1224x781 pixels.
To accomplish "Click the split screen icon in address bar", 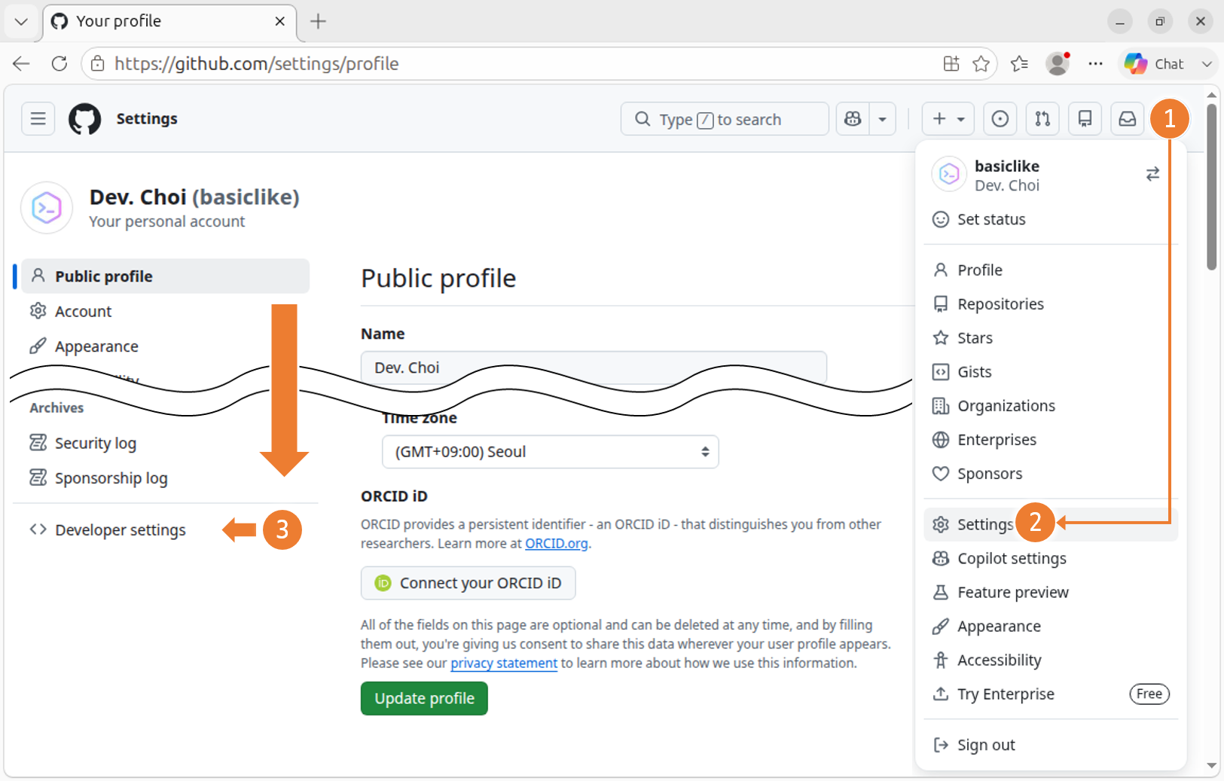I will pyautogui.click(x=951, y=64).
